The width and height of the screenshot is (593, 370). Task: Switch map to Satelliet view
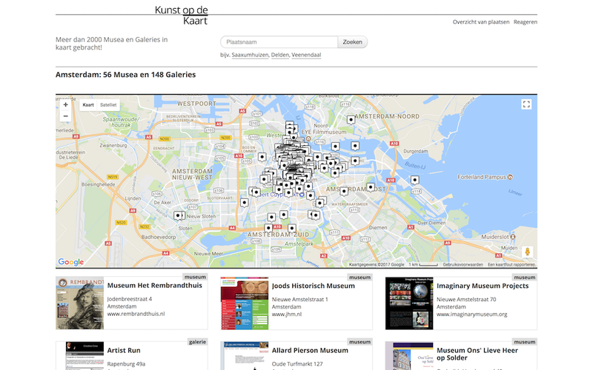pos(108,105)
